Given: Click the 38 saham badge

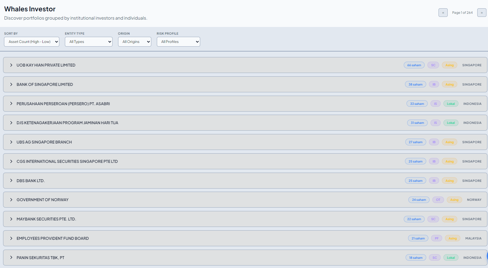Looking at the screenshot, I should click(x=415, y=84).
